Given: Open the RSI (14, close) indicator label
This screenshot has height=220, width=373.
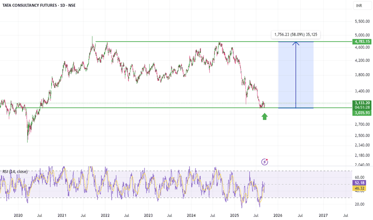Looking at the screenshot, I should (15, 172).
